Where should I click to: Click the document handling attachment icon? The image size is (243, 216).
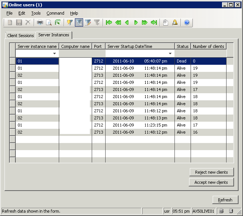coord(166,22)
